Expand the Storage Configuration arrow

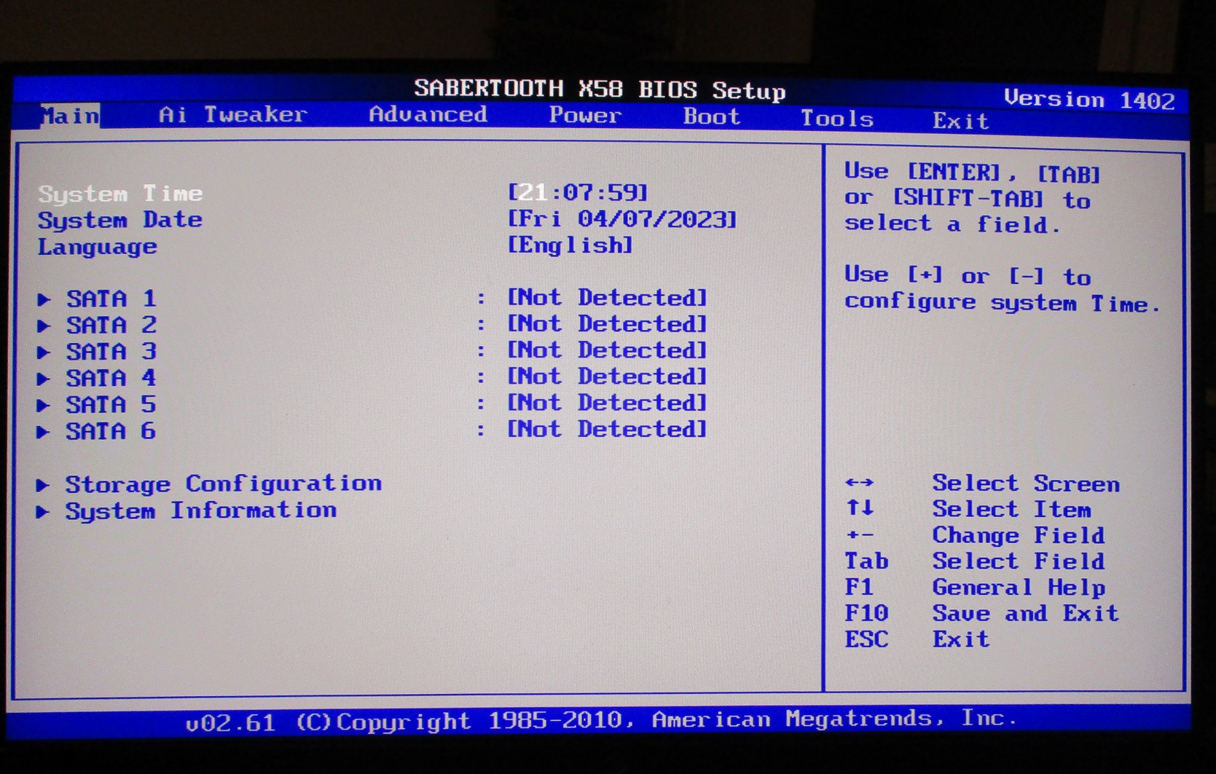[43, 485]
